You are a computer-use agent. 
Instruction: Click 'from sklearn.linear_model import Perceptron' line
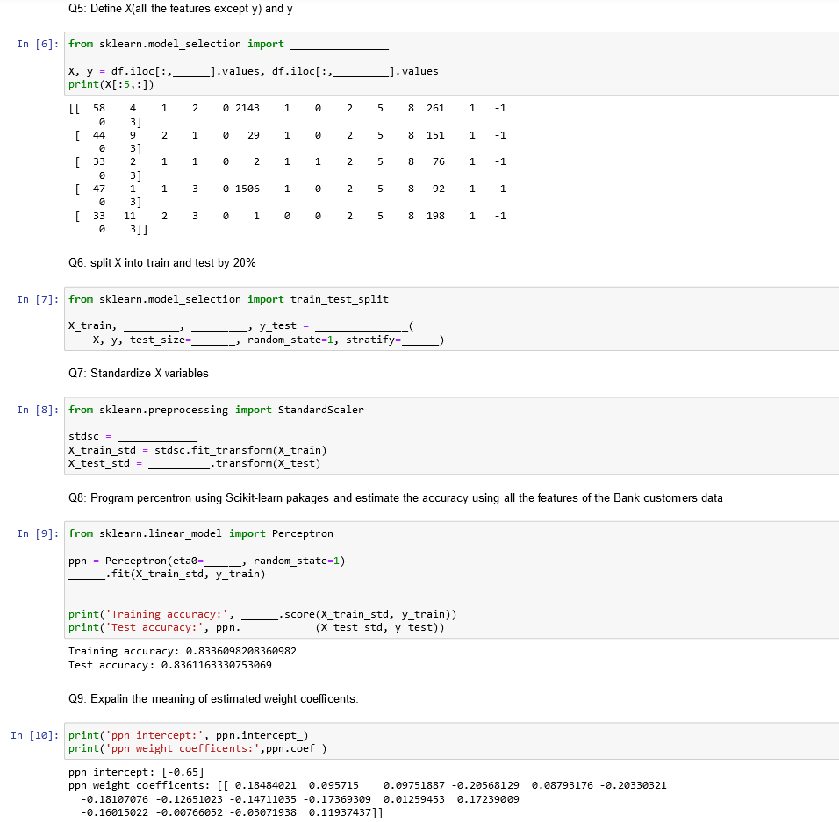tap(201, 533)
